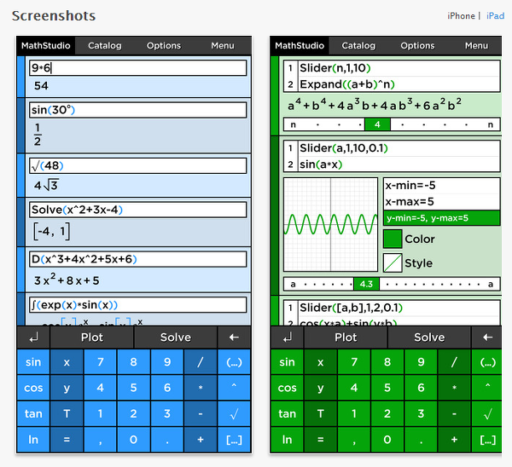Select the y-min=-5, y-max=5 highlighted row
Image resolution: width=512 pixels, height=467 pixels.
tap(441, 218)
